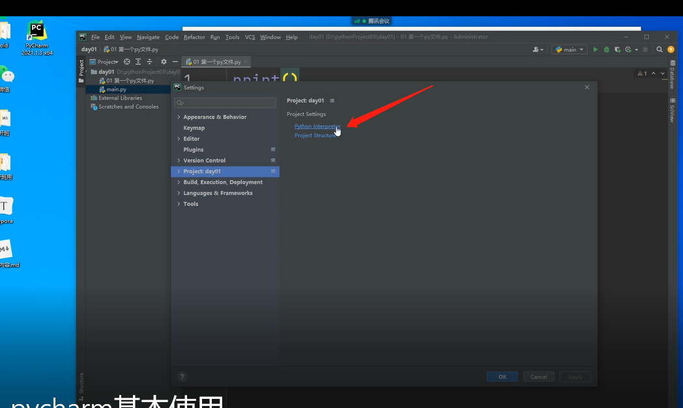
Task: Click the orange update arrow icon
Action: coord(671,50)
